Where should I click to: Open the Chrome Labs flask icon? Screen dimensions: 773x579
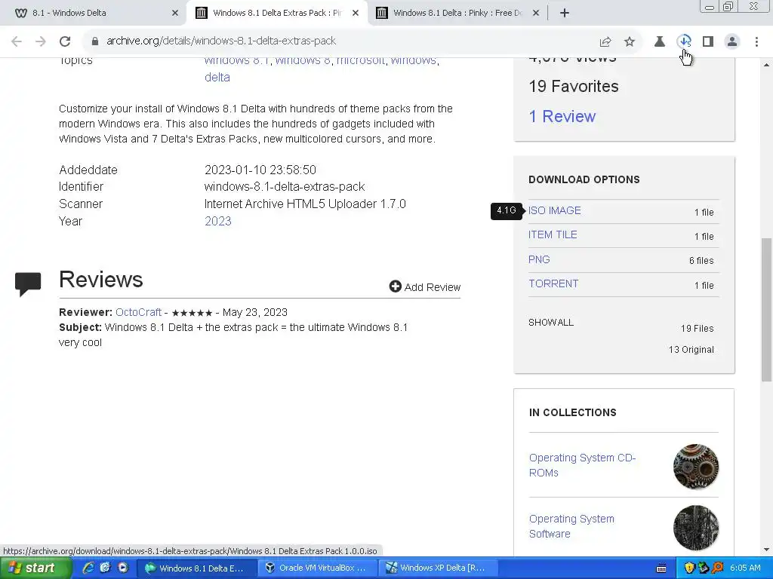pyautogui.click(x=660, y=41)
